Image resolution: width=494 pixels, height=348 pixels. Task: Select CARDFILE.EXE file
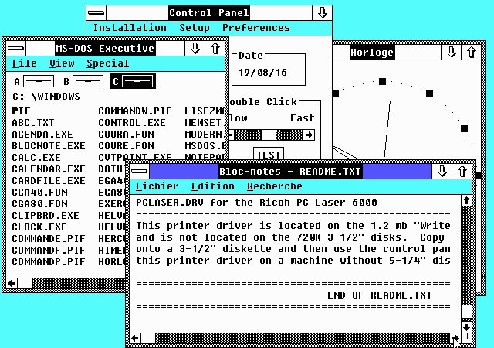click(x=49, y=181)
